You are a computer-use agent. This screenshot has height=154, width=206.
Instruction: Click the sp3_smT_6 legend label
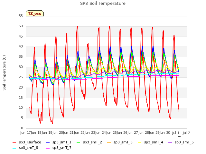(x=28, y=148)
